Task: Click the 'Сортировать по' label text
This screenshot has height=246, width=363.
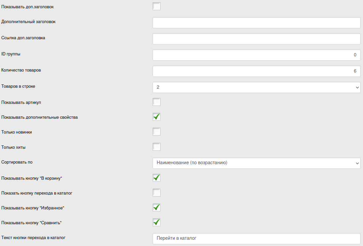Action: click(17, 162)
